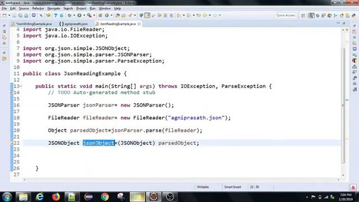Image resolution: width=359 pixels, height=202 pixels.
Task: Click the New Java Class green icon
Action: click(107, 15)
